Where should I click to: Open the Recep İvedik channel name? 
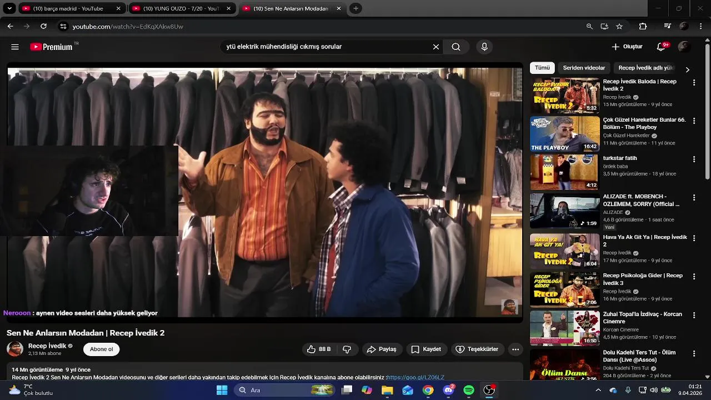[47, 346]
